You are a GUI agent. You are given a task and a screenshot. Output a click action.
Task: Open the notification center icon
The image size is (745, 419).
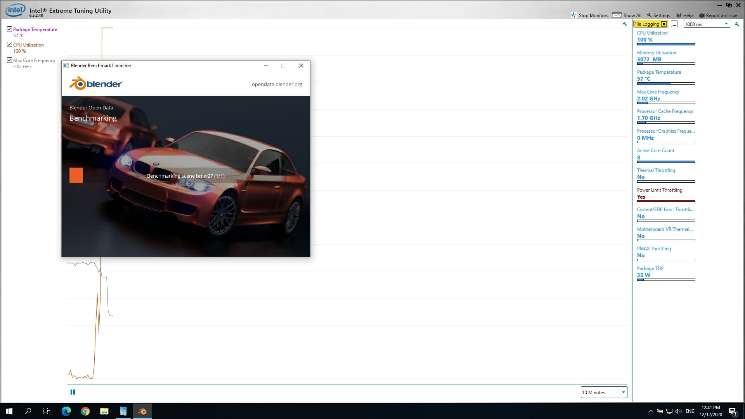(733, 411)
